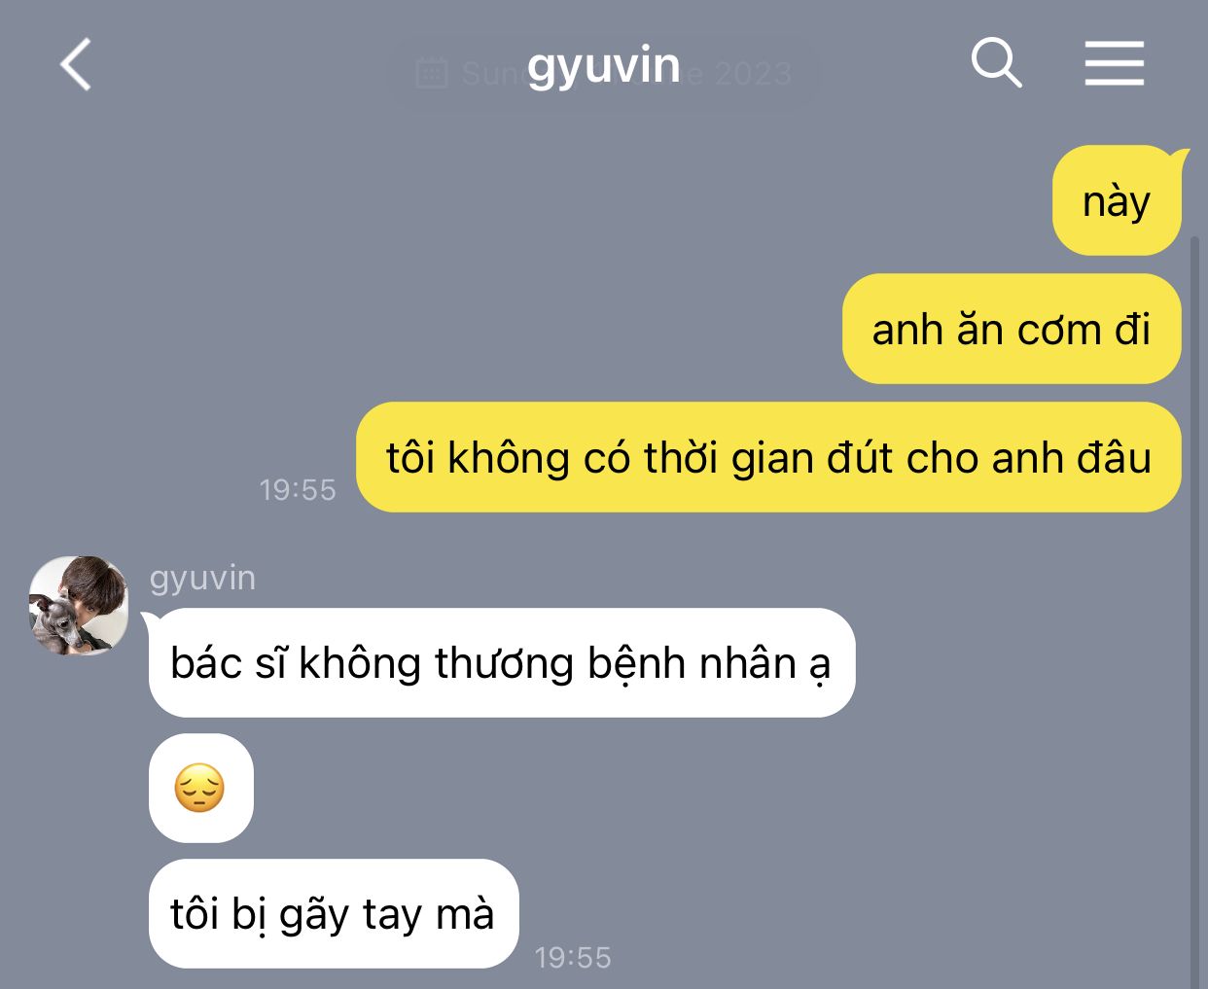This screenshot has height=989, width=1208.
Task: Open the hamburger menu icon
Action: tap(1115, 64)
